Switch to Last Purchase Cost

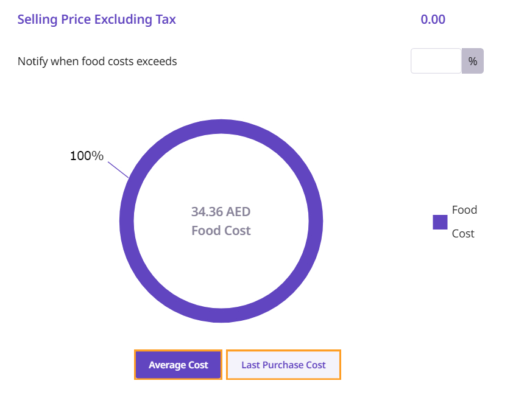tap(283, 365)
